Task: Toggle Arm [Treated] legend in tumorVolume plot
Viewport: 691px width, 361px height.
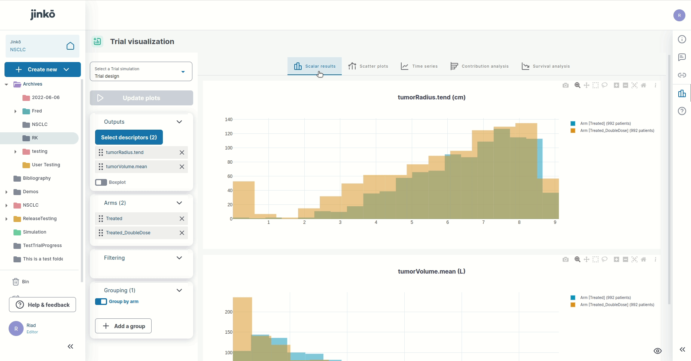Action: pyautogui.click(x=601, y=297)
